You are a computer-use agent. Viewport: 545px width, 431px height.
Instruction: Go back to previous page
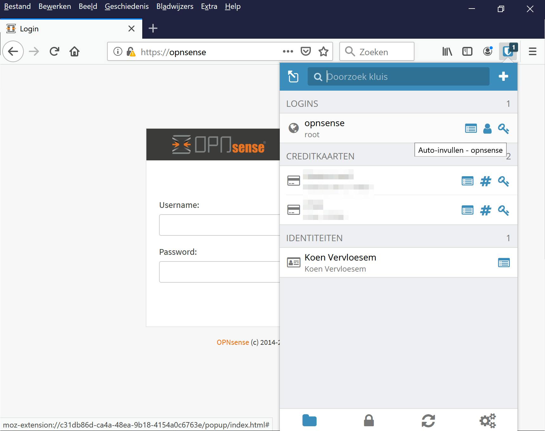pyautogui.click(x=13, y=51)
